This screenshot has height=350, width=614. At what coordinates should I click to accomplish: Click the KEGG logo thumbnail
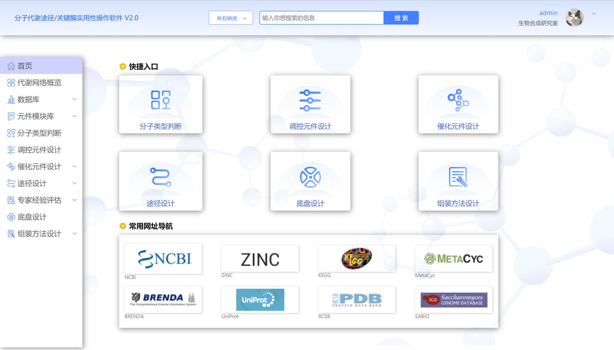click(356, 259)
